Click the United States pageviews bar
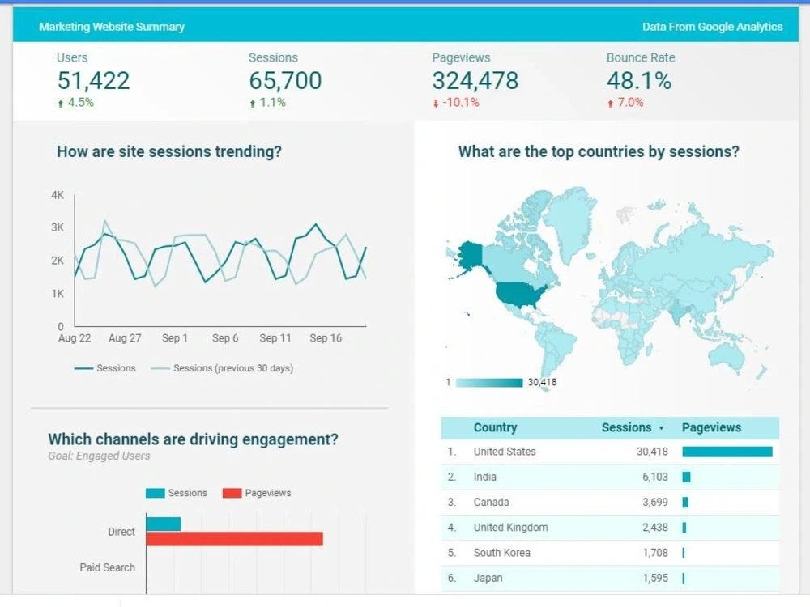 point(727,452)
